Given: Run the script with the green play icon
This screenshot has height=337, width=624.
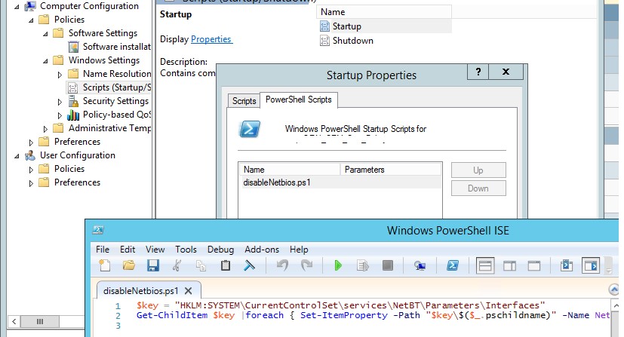Looking at the screenshot, I should (338, 265).
